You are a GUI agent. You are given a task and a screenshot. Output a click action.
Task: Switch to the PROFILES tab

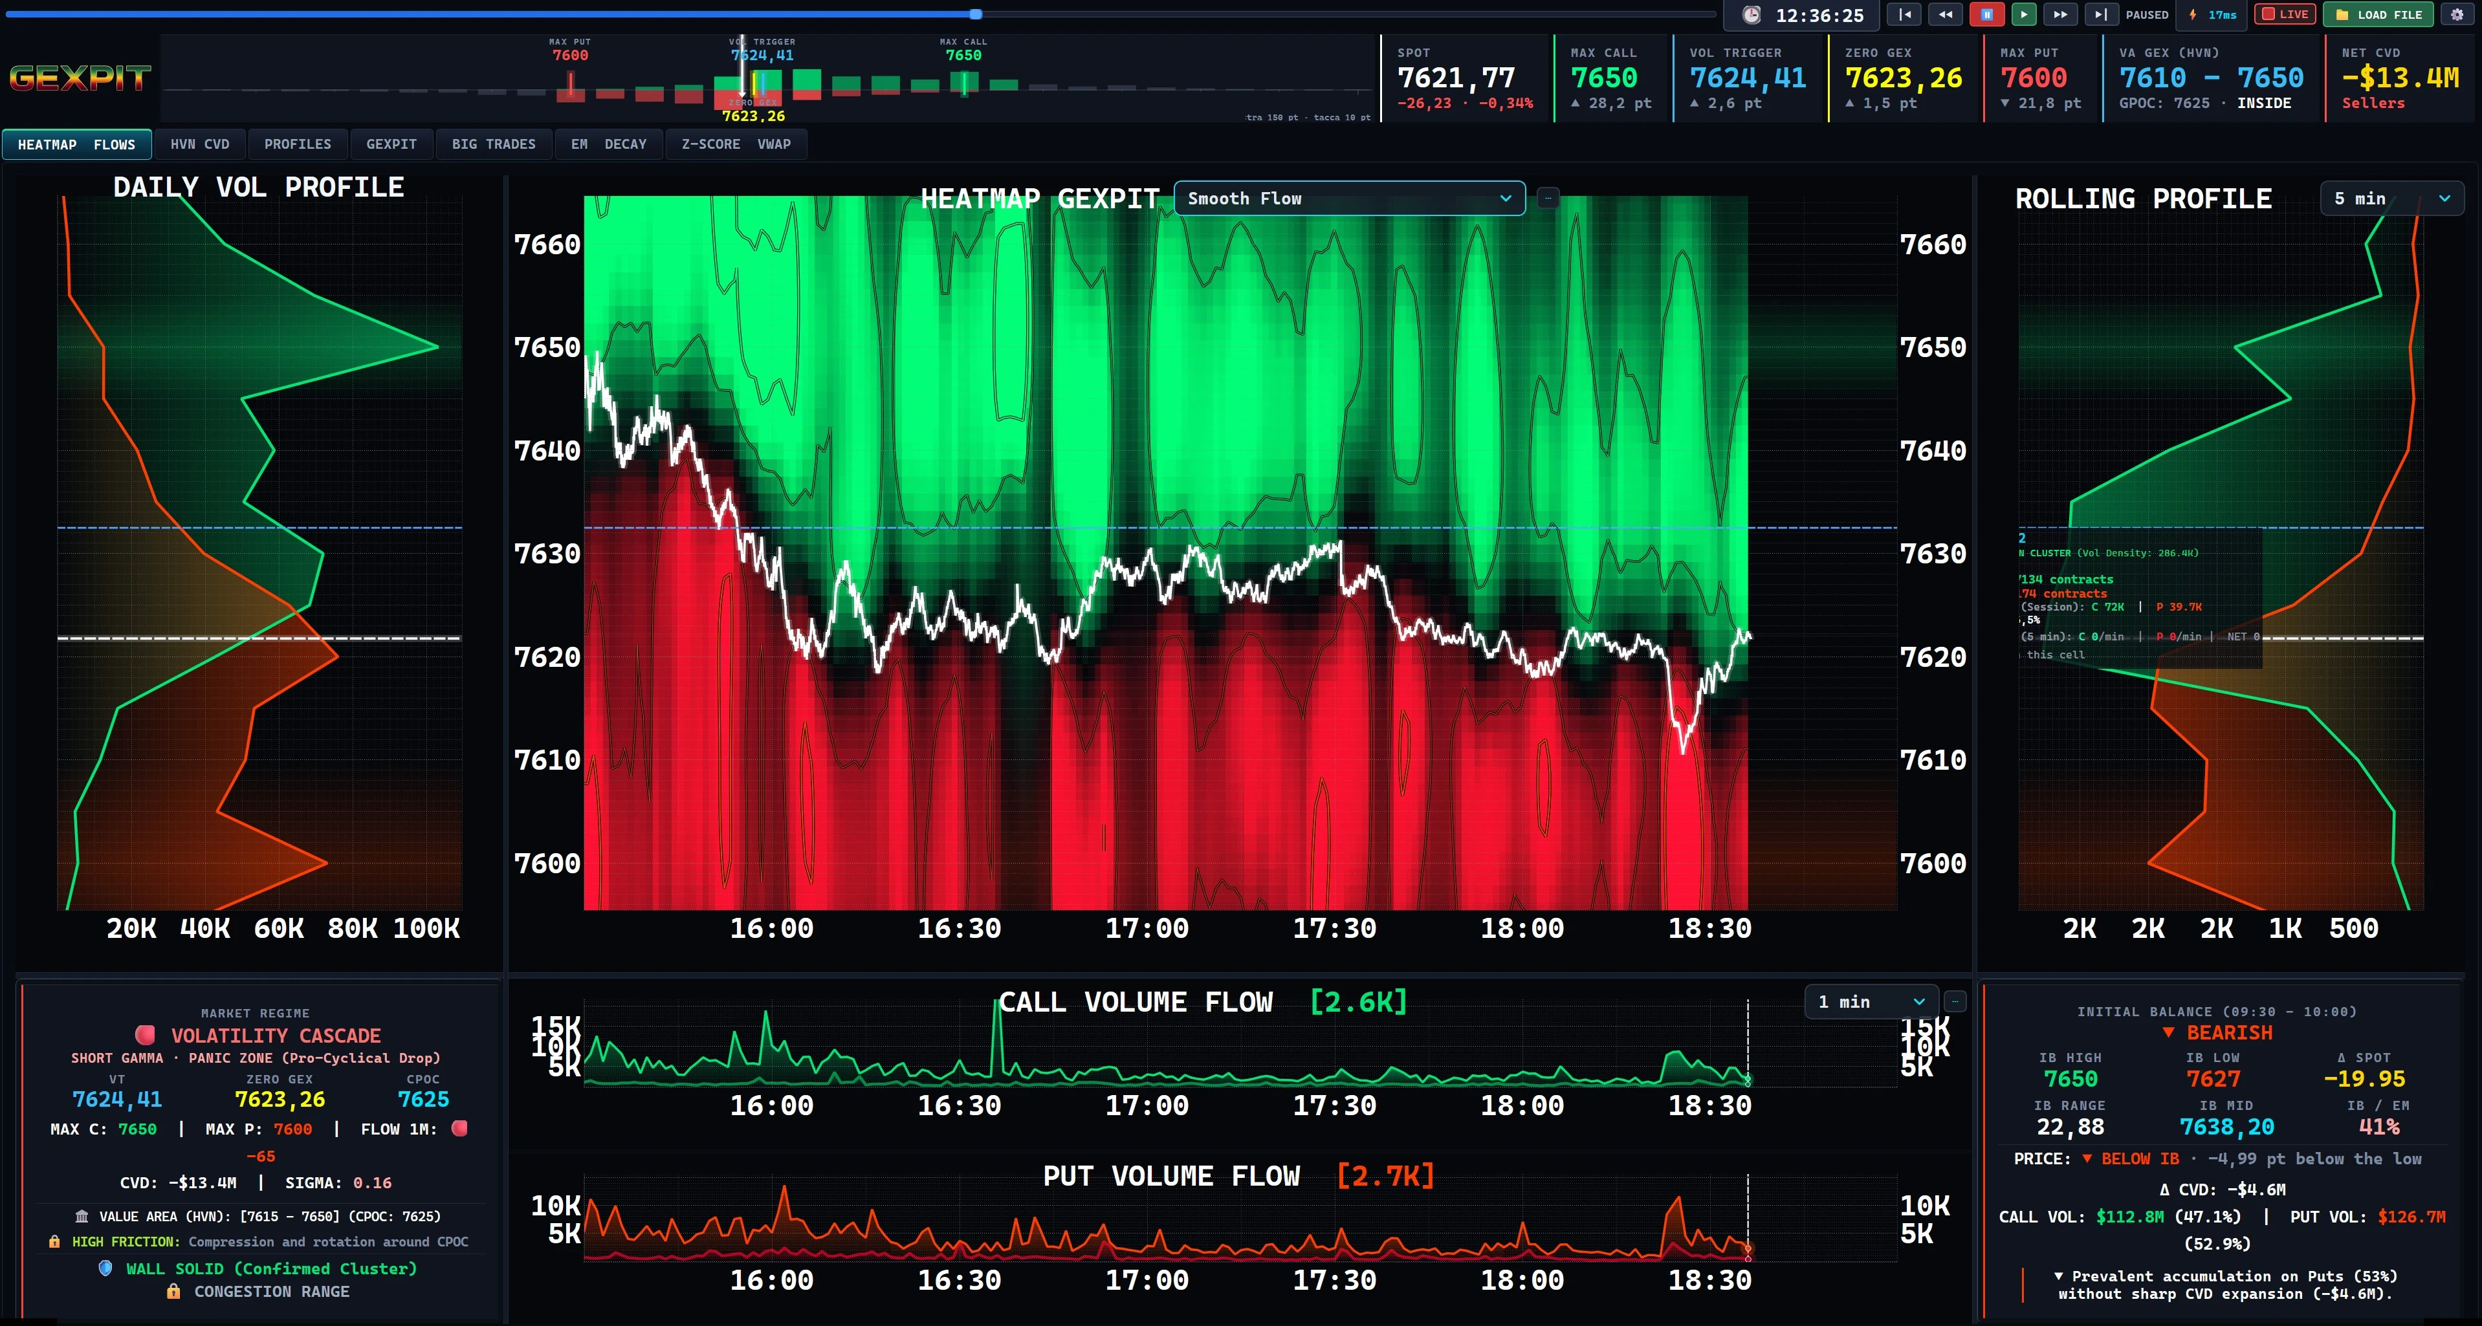point(298,144)
